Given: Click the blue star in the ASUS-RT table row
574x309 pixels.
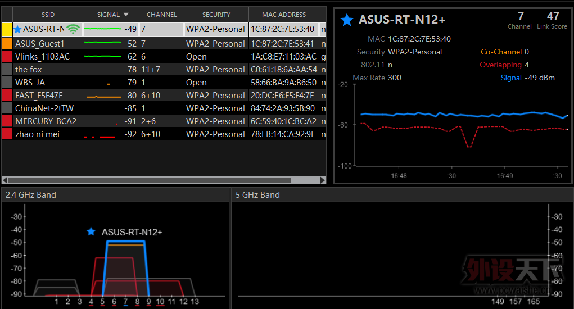Looking at the screenshot, I should (x=17, y=29).
